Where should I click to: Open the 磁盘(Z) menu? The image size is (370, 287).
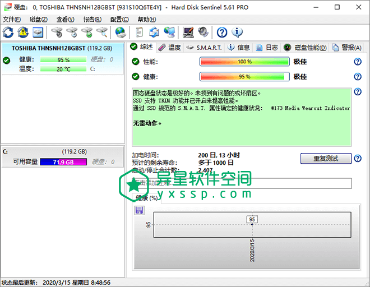39,20
